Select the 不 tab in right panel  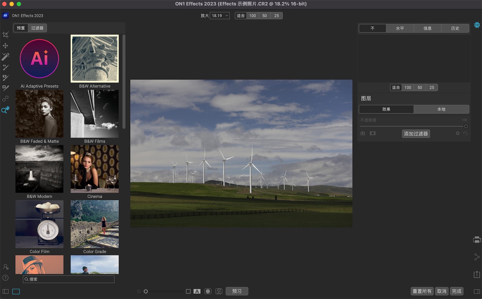click(373, 28)
